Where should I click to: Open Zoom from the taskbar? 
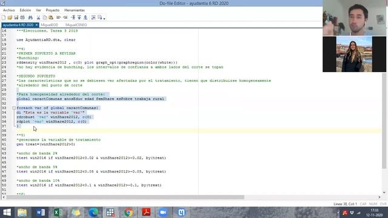click(163, 213)
